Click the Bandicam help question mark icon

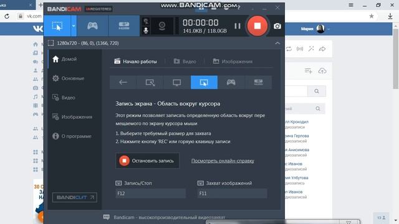pyautogui.click(x=238, y=8)
